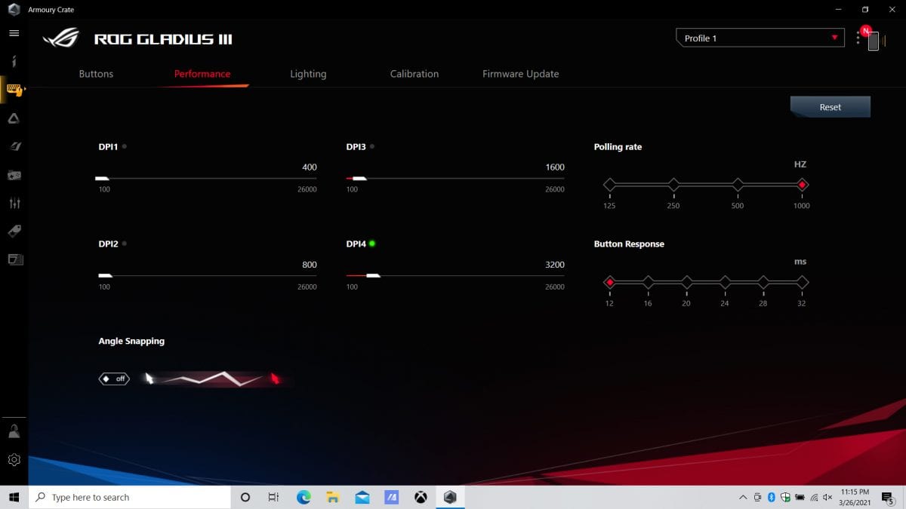Set polling rate to 500 Hz

pos(738,185)
